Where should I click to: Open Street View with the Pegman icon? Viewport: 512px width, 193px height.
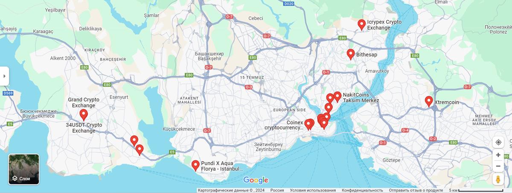click(498, 179)
